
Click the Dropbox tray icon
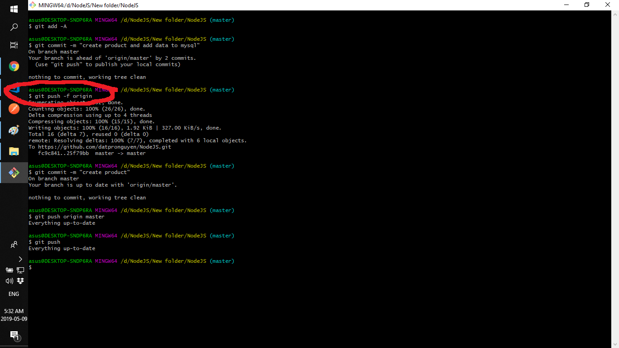[x=20, y=281]
